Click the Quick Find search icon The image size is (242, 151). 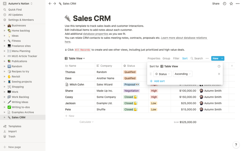[5, 10]
